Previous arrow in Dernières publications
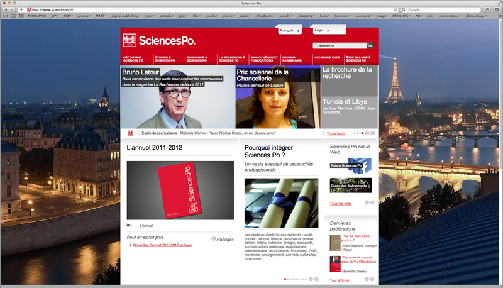The width and height of the screenshot is (503, 288). coord(367,279)
